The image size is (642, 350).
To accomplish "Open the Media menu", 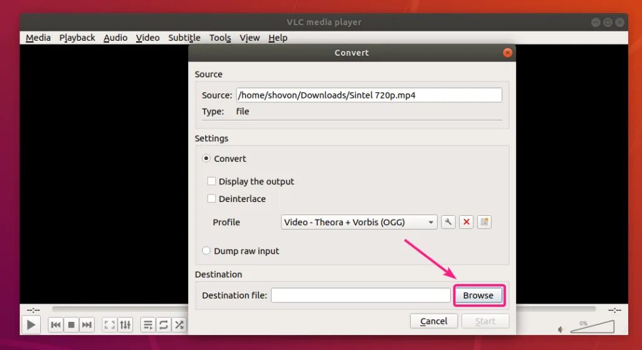I will click(x=38, y=38).
